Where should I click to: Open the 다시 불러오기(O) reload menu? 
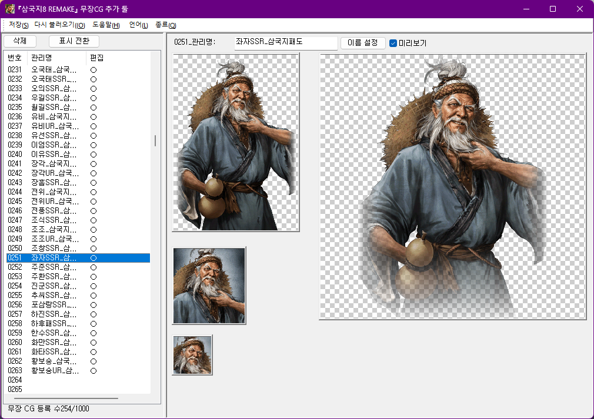[59, 25]
